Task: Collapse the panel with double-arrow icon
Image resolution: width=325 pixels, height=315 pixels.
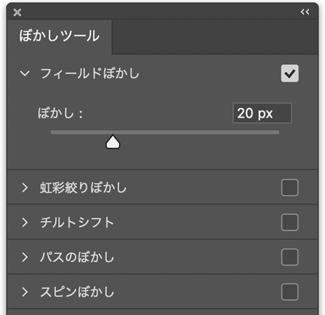Action: pos(305,12)
